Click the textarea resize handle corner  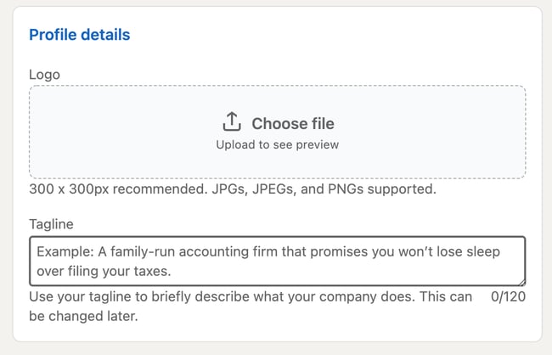pos(521,281)
